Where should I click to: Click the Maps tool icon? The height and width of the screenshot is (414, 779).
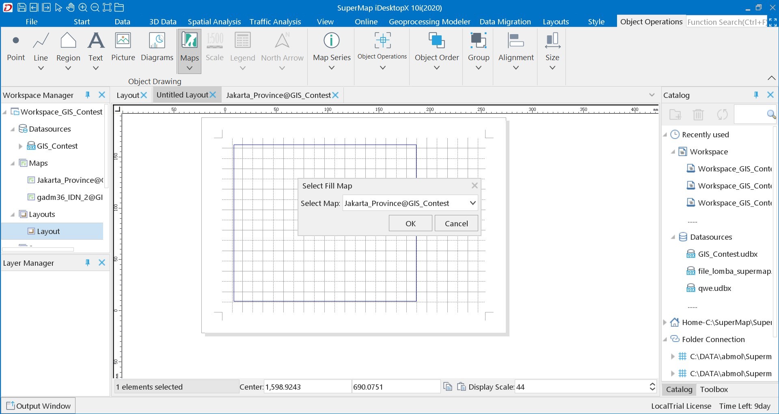190,40
